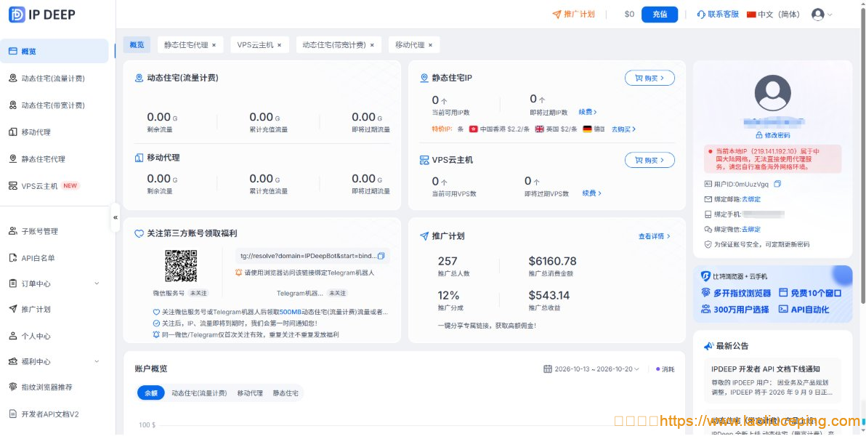Click the profile avatar picture
This screenshot has width=866, height=439.
point(772,93)
